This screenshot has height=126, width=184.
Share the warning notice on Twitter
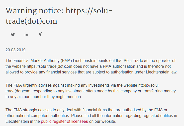pos(13,34)
